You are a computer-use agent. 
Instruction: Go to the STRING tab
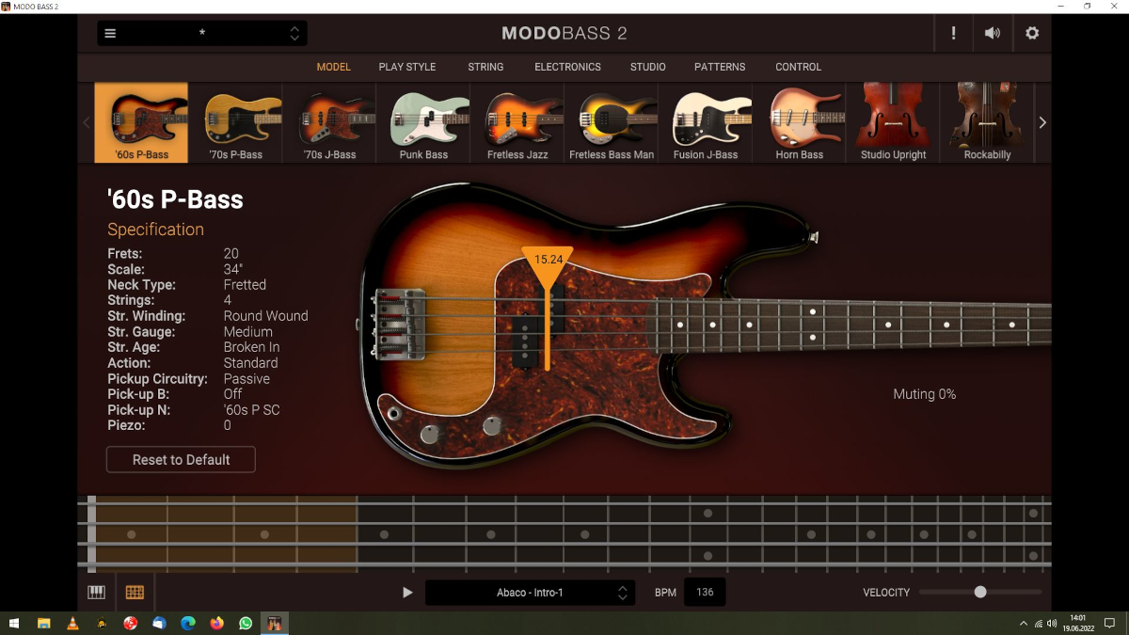pos(485,67)
